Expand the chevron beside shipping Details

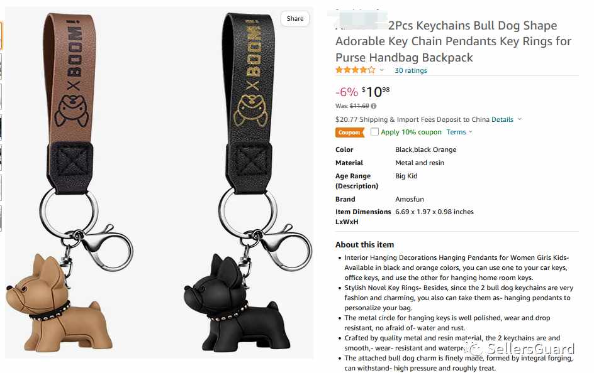point(520,119)
